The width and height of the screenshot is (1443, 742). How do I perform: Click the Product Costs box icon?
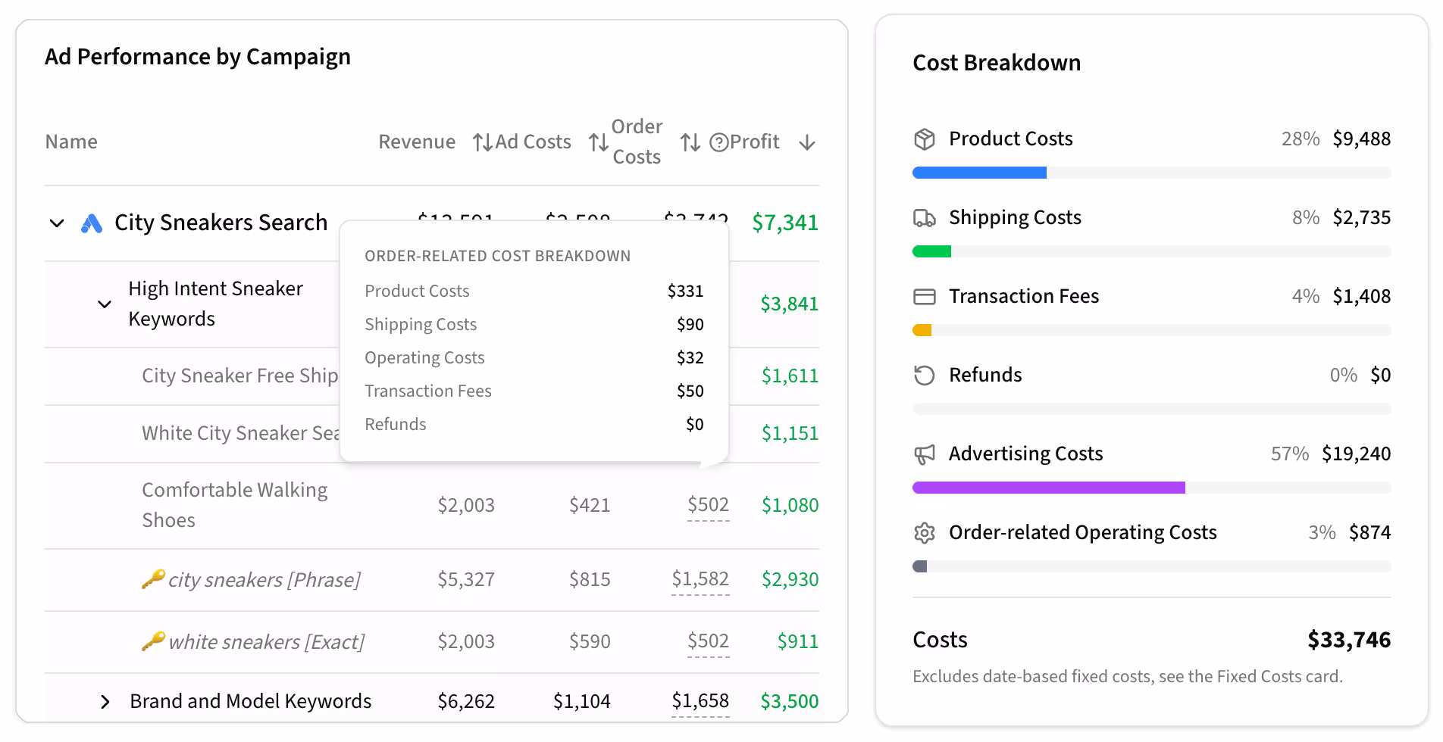pyautogui.click(x=925, y=139)
